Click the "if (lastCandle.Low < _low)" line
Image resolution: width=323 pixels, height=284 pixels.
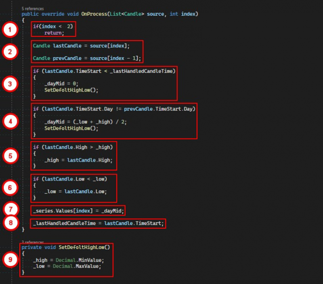click(70, 179)
